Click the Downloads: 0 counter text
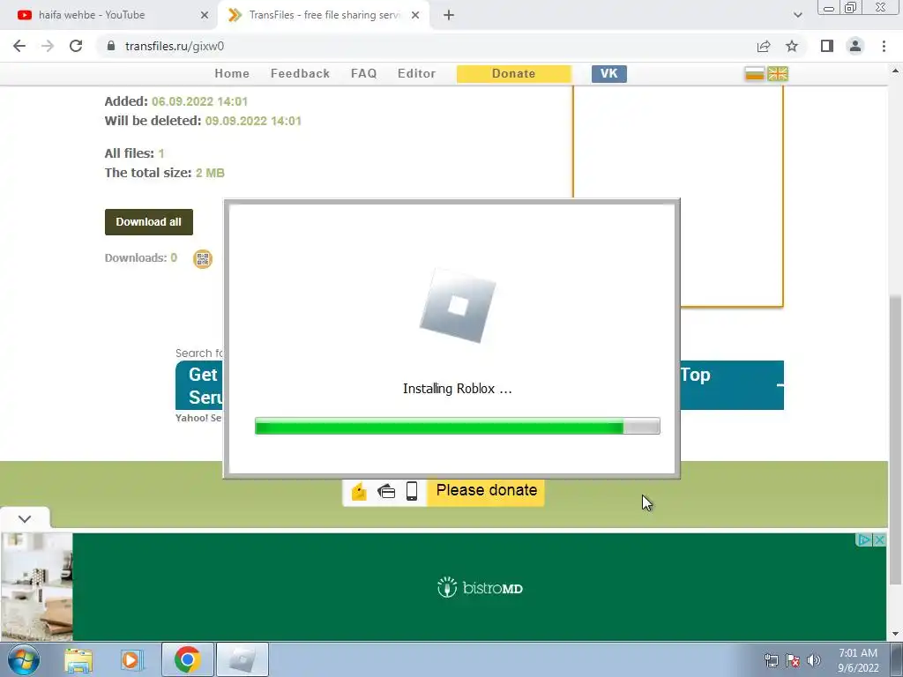Image resolution: width=903 pixels, height=677 pixels. pos(140,258)
